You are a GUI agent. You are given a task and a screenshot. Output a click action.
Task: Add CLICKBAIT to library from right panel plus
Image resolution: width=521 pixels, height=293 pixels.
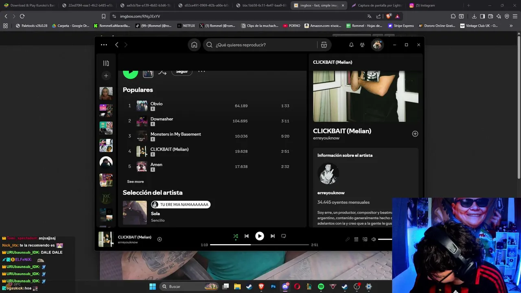(x=415, y=133)
